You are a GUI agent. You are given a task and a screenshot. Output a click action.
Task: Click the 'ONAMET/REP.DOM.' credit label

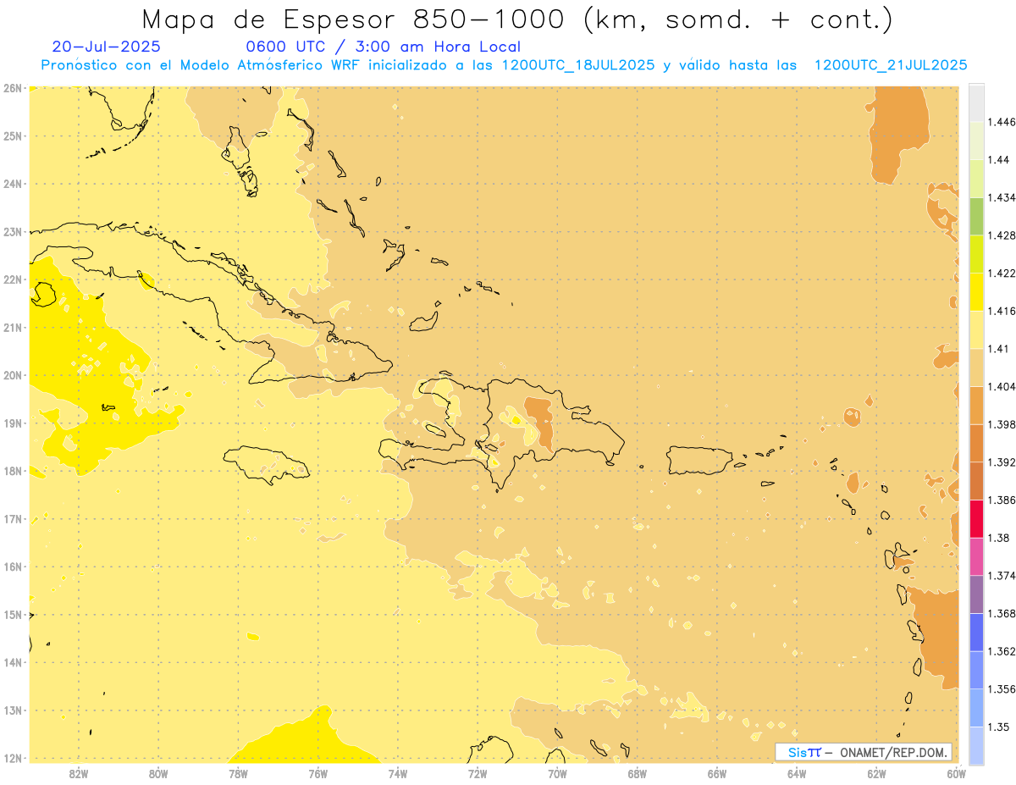[894, 752]
